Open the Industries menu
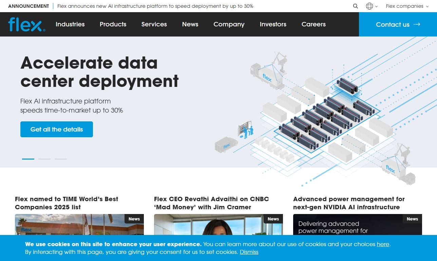Viewport: 437px width, 261px height. (x=70, y=24)
